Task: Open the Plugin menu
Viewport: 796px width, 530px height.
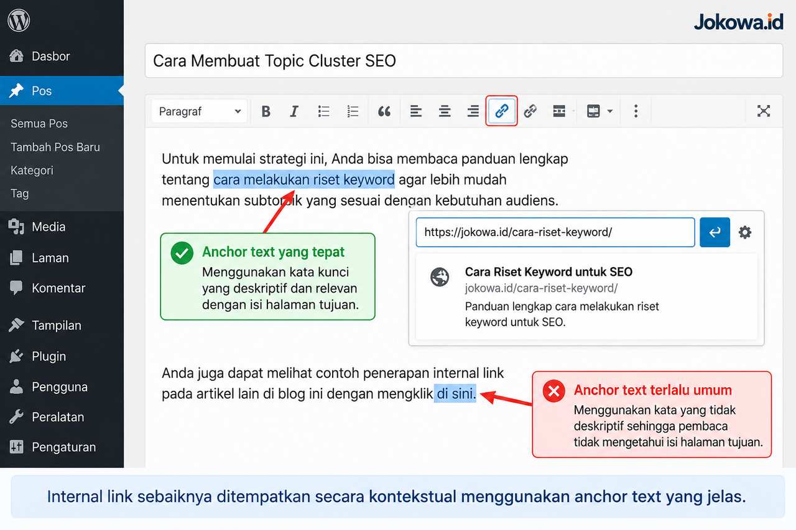Action: (x=62, y=357)
